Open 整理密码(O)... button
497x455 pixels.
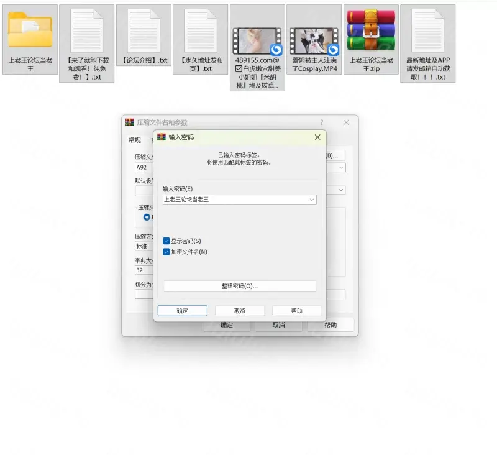(240, 286)
